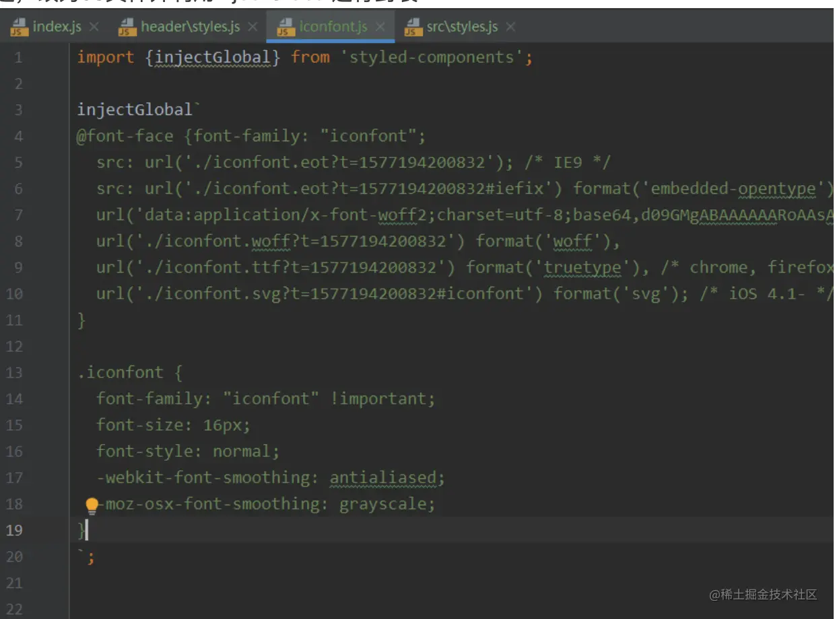
Task: Close the index.js tab
Action: pos(94,27)
